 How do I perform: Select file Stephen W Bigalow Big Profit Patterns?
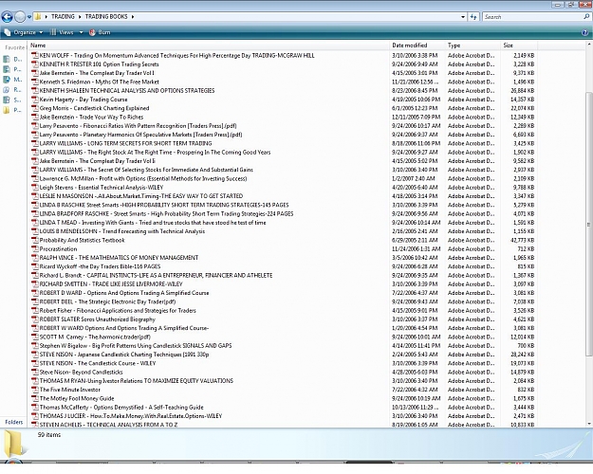pos(136,346)
